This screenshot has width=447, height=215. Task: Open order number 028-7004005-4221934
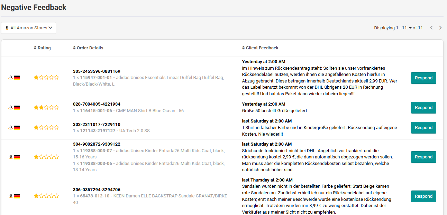pyautogui.click(x=97, y=104)
